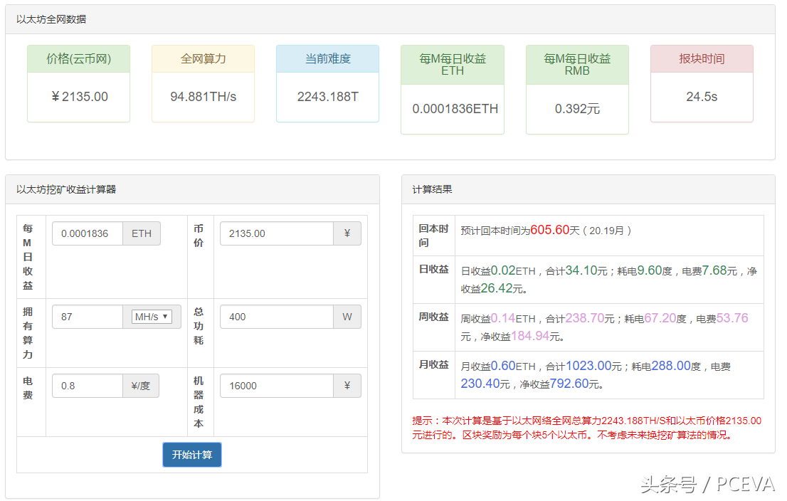The height and width of the screenshot is (501, 787).
Task: Click the ETH unit addon label
Action: [142, 233]
